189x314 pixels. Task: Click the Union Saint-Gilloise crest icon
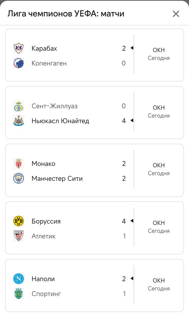pos(19,106)
